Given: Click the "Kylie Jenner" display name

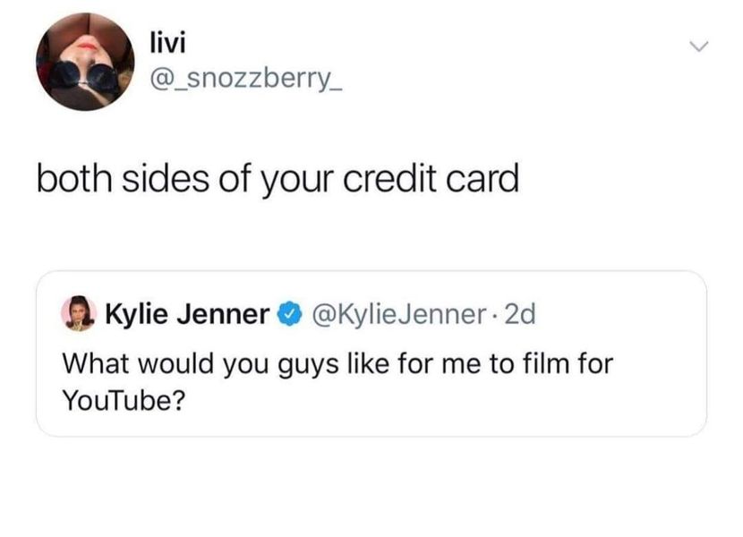Looking at the screenshot, I should (187, 314).
